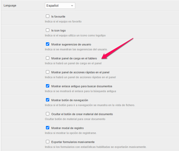The width and height of the screenshot is (179, 151).
Task: Click the 'Exportar formularios masivamente' label text
Action: pos(73,142)
